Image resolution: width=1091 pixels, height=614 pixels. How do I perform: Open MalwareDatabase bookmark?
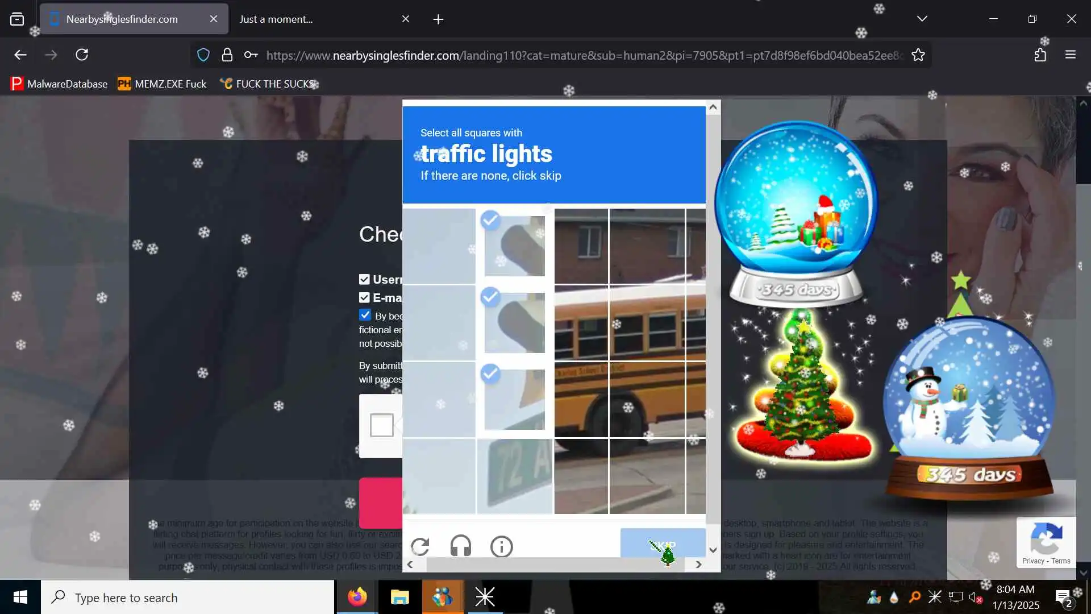click(59, 84)
